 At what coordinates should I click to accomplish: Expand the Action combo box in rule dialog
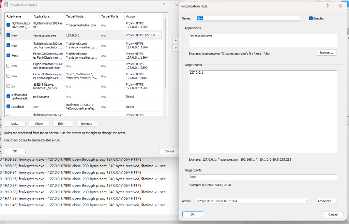point(306,201)
